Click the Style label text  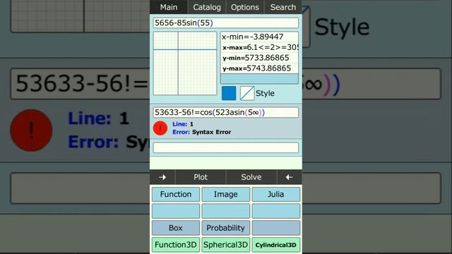point(265,93)
